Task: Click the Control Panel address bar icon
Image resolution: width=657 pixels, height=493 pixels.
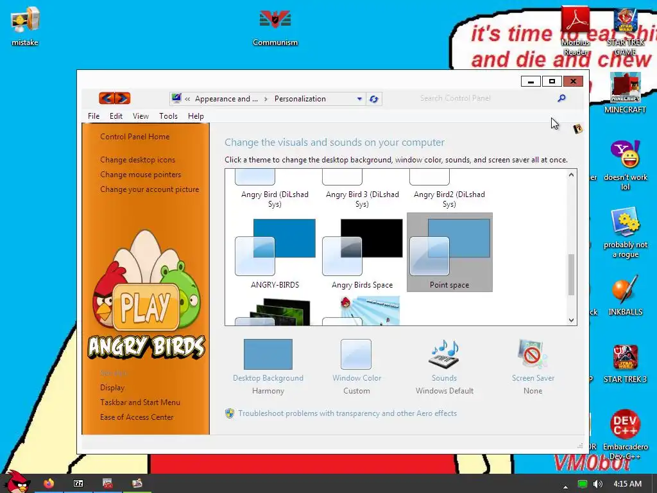Action: pos(176,98)
